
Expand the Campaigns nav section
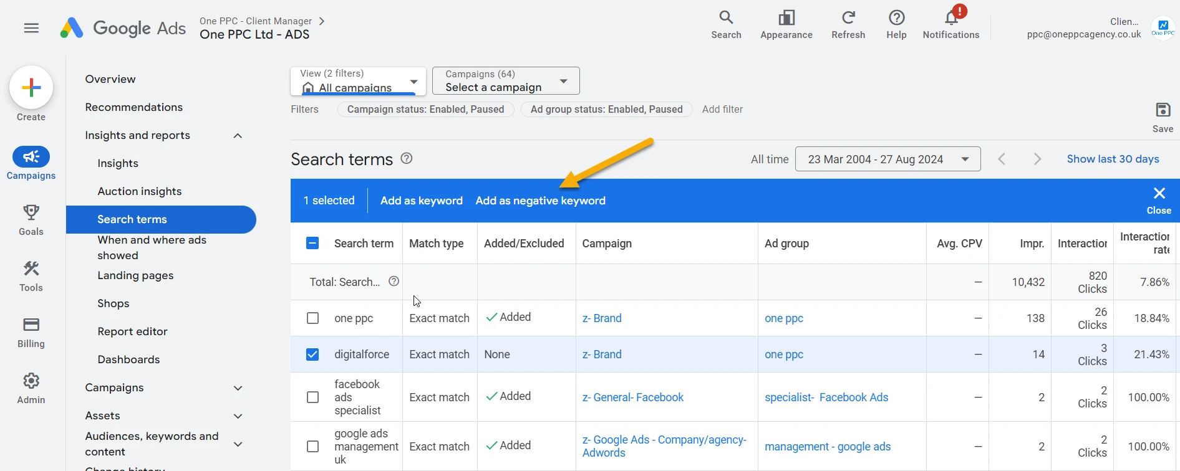(x=238, y=388)
